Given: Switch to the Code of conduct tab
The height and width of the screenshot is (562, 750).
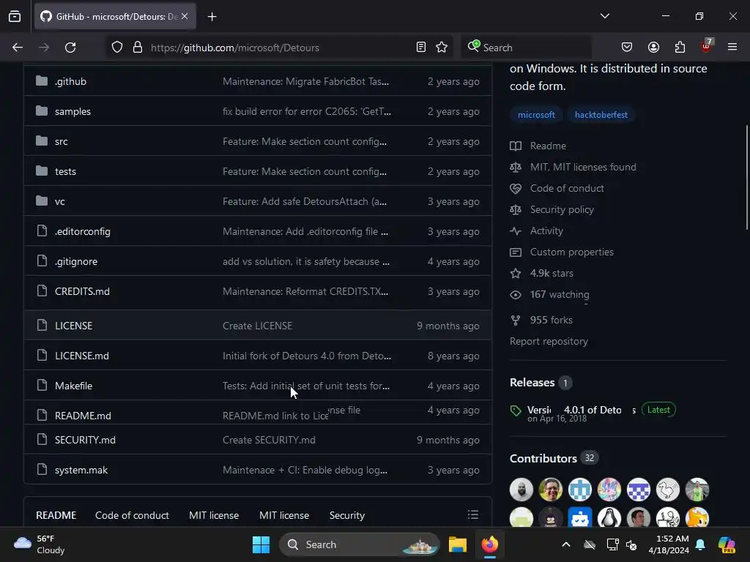Looking at the screenshot, I should 132,515.
